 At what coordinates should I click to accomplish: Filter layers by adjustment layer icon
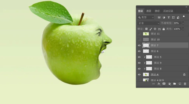pyautogui.click(x=164, y=17)
